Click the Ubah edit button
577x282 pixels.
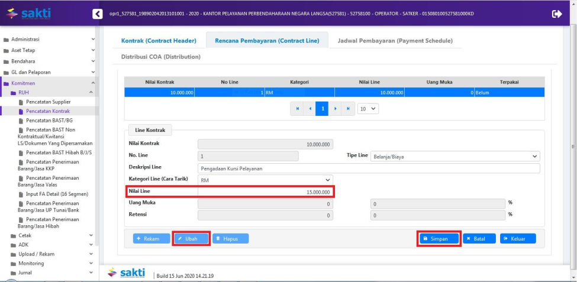point(191,238)
